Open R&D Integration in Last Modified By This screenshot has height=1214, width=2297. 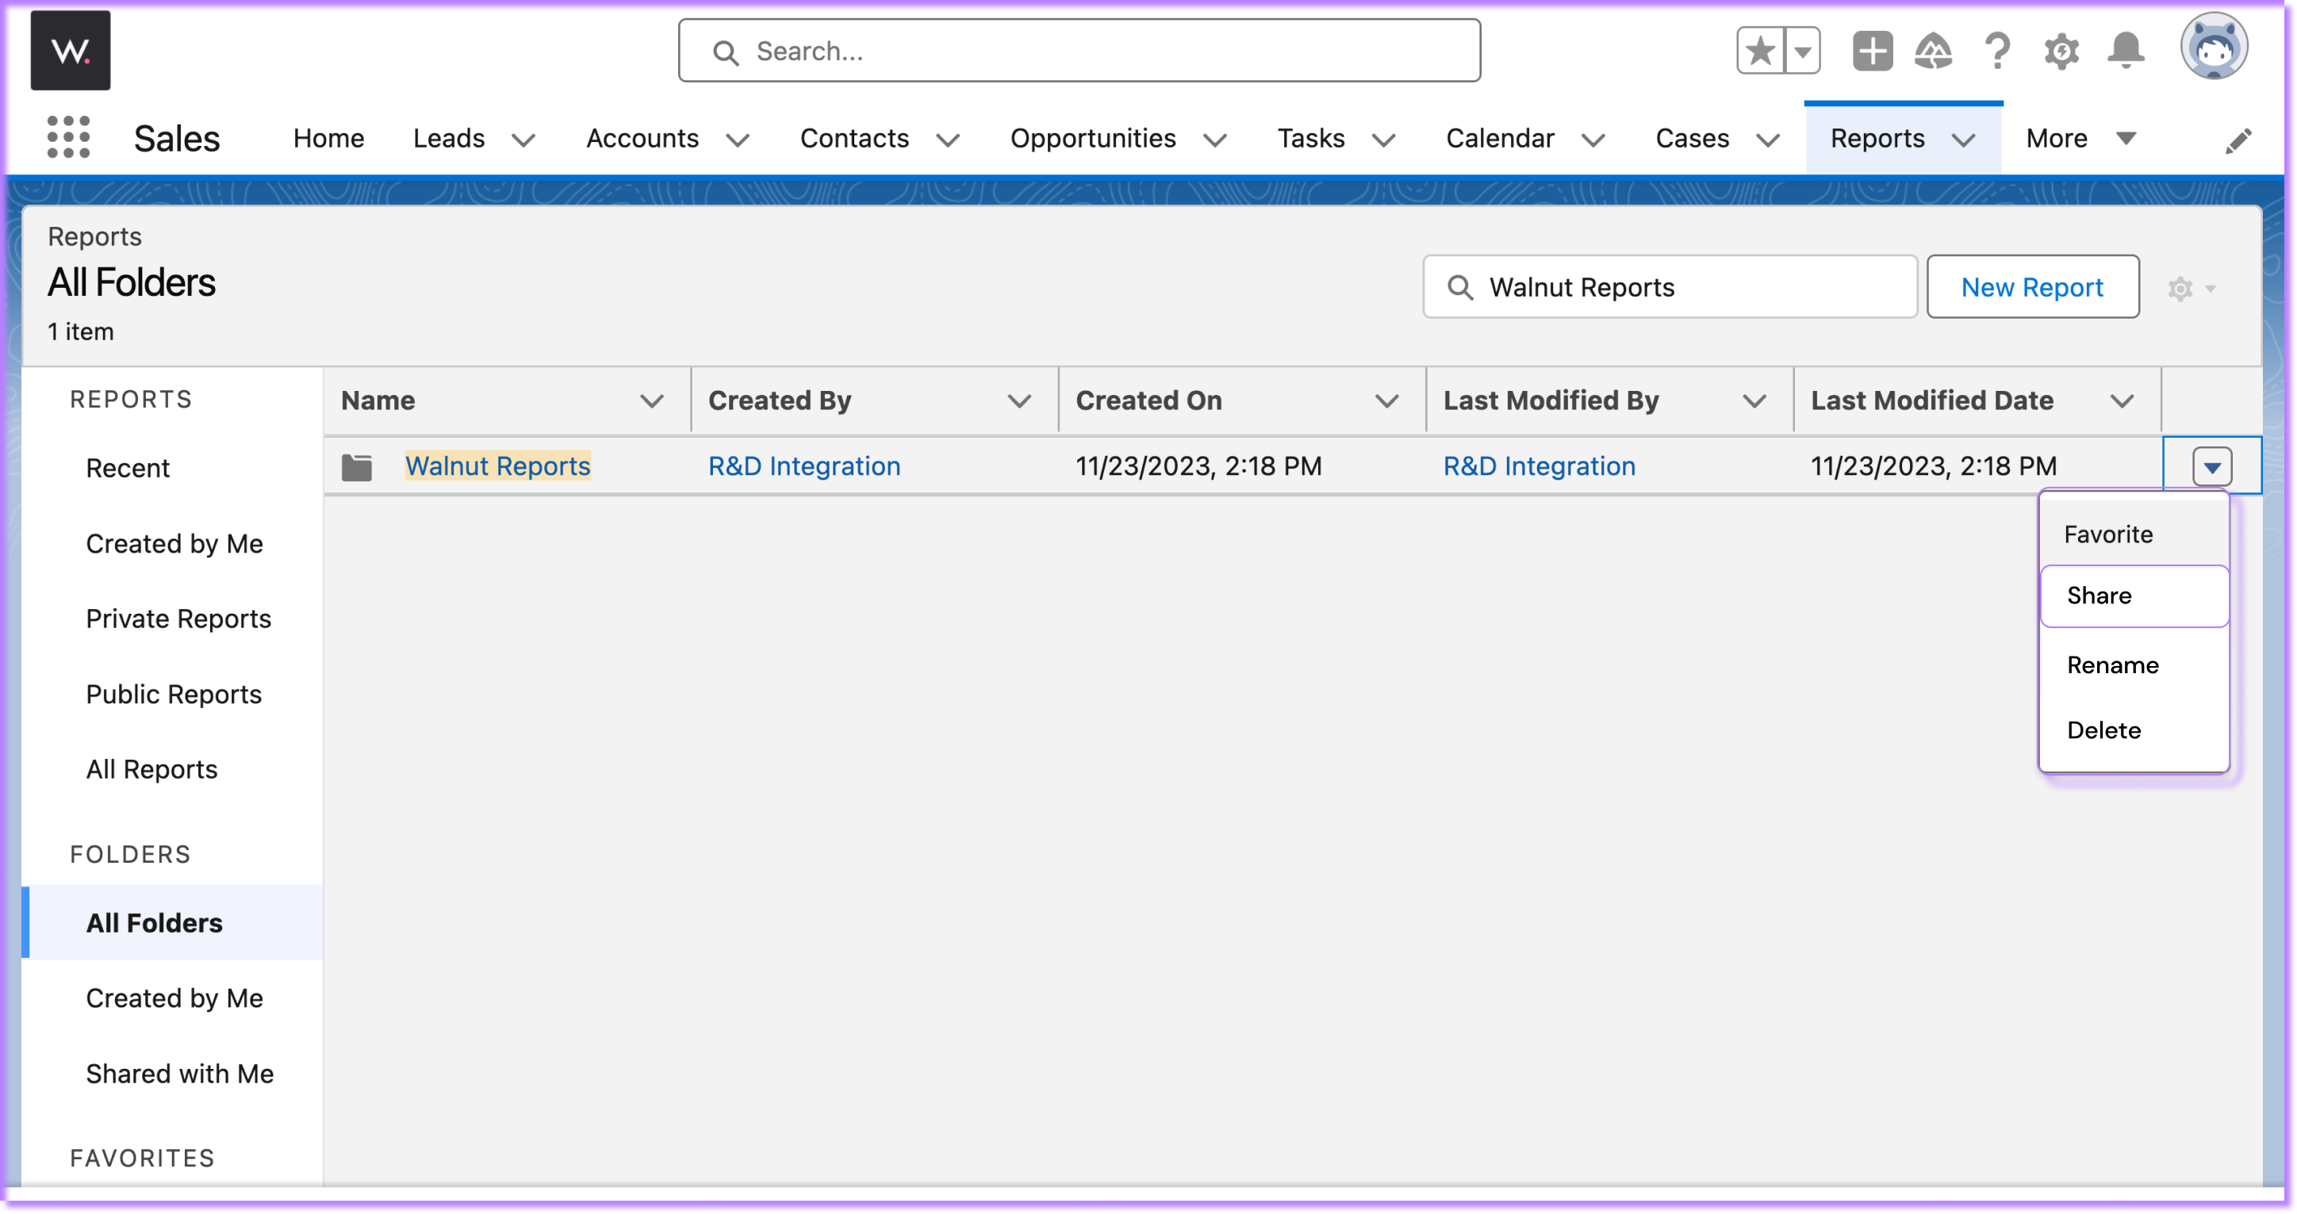click(x=1539, y=466)
